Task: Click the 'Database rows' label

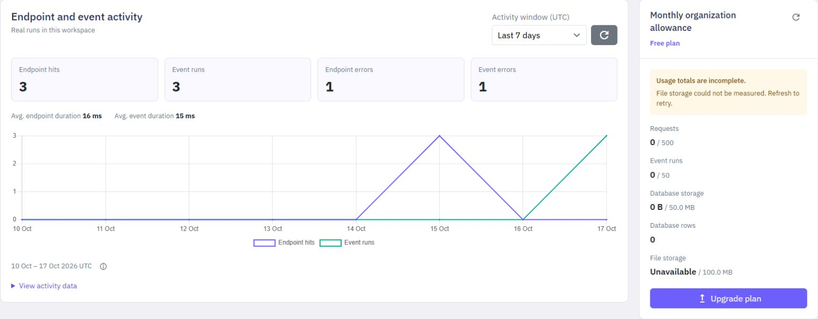Action: point(673,225)
